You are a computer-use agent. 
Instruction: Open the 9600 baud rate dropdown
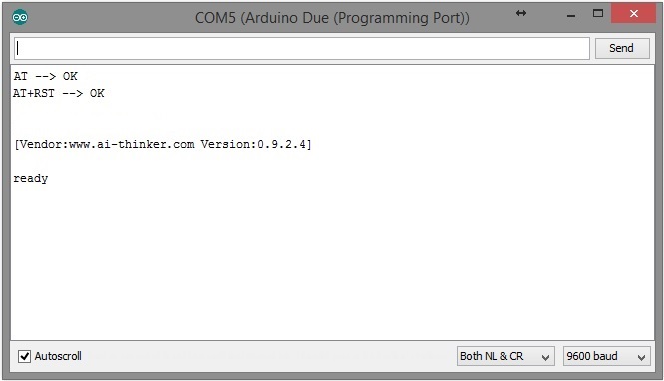[606, 356]
